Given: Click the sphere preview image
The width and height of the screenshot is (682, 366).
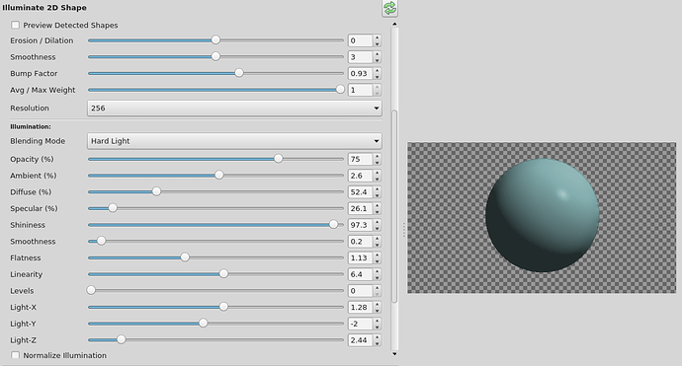Looking at the screenshot, I should [x=542, y=217].
